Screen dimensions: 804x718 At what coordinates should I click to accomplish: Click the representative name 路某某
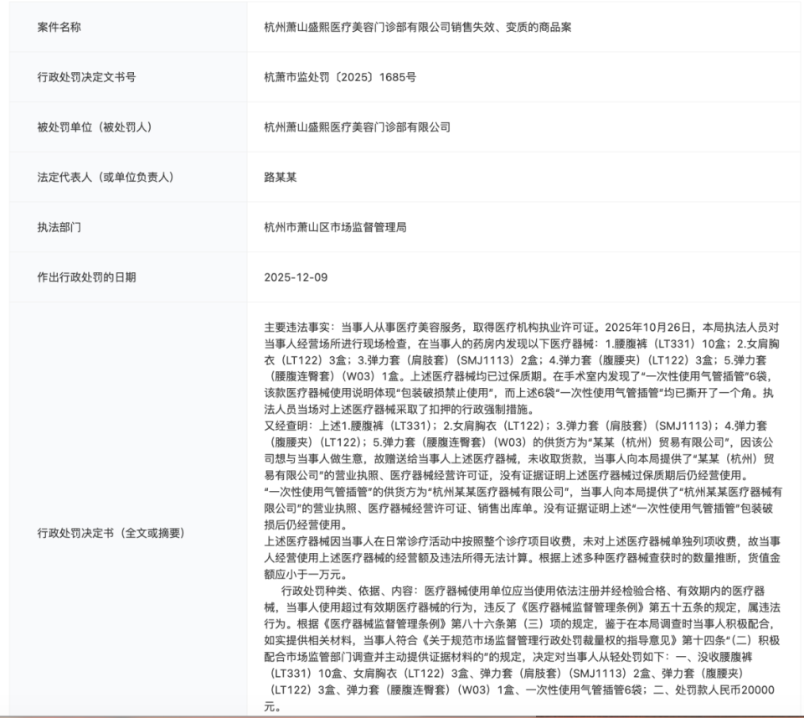pyautogui.click(x=281, y=178)
